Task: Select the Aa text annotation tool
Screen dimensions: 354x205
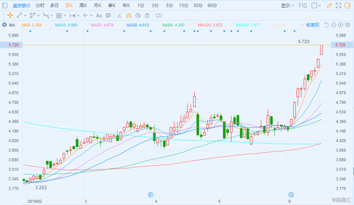Action: click(99, 15)
